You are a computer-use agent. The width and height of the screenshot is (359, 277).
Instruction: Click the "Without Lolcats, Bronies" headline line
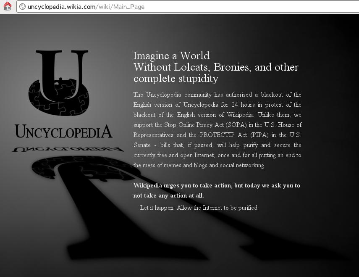click(216, 67)
